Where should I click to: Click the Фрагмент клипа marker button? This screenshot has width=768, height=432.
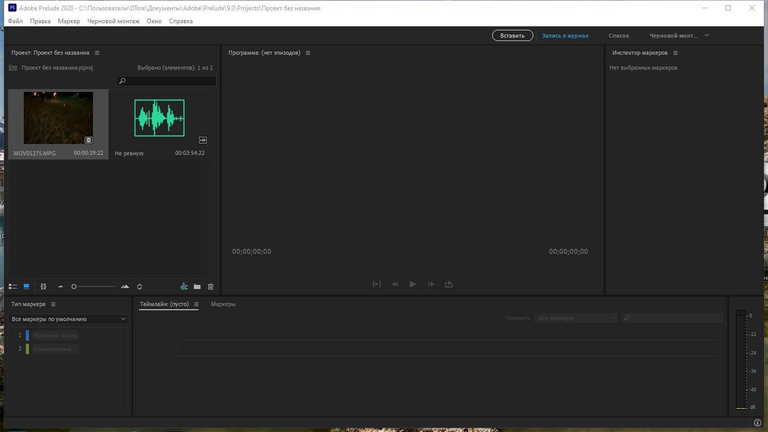(x=55, y=335)
